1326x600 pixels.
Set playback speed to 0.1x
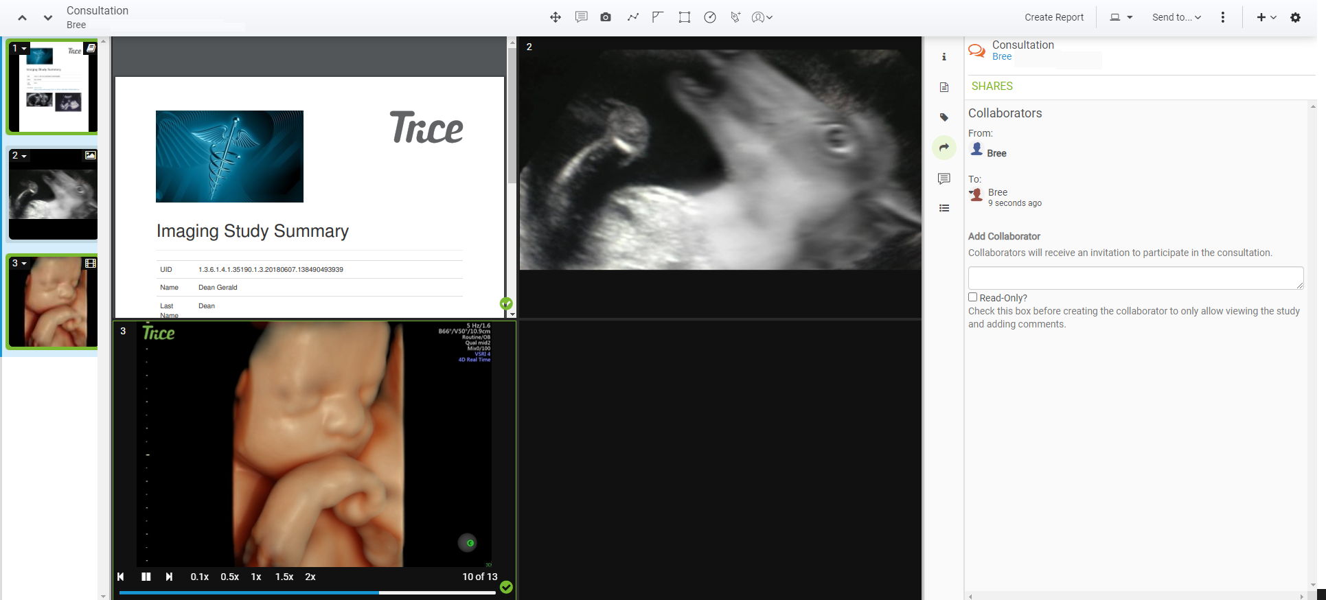[x=200, y=577]
